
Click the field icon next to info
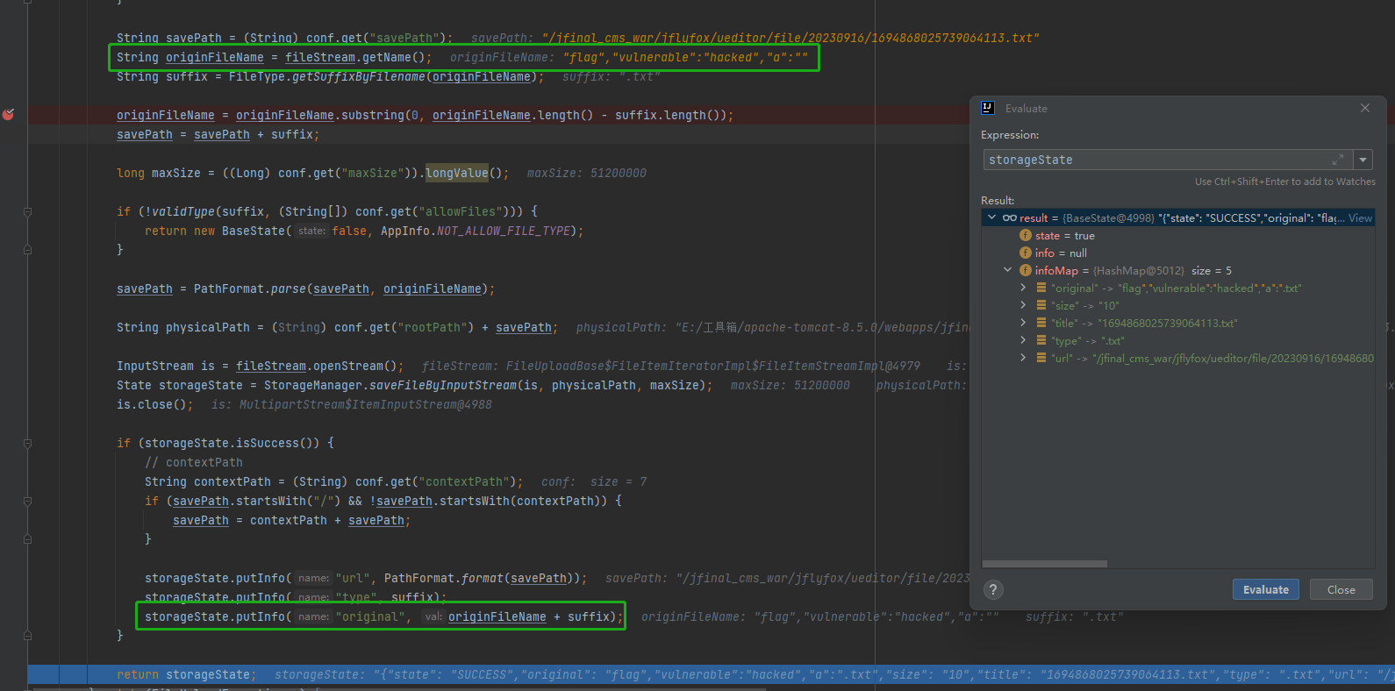(x=1026, y=253)
